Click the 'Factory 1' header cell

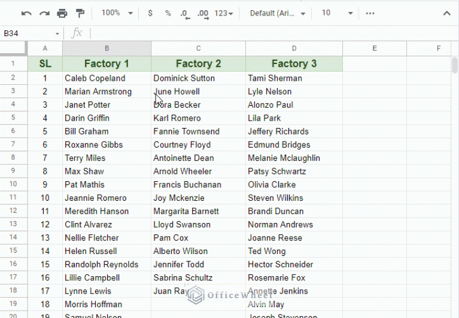[107, 64]
